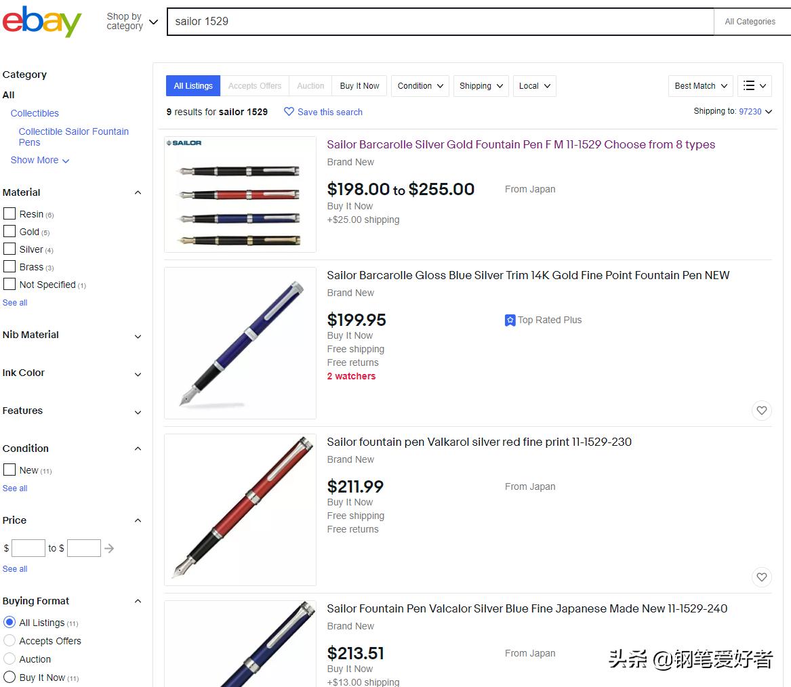Expand the Shop by category menu
This screenshot has width=791, height=687.
[x=132, y=22]
